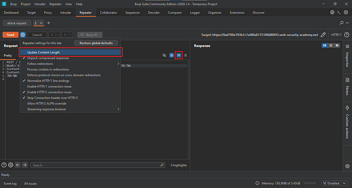Edit the target with the pencil icon
This screenshot has width=352, height=188.
(323, 35)
